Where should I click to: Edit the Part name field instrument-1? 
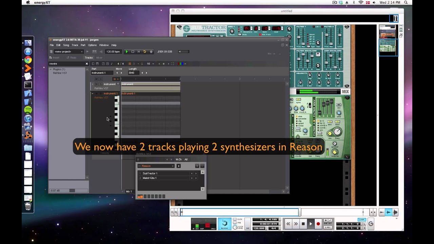click(103, 73)
